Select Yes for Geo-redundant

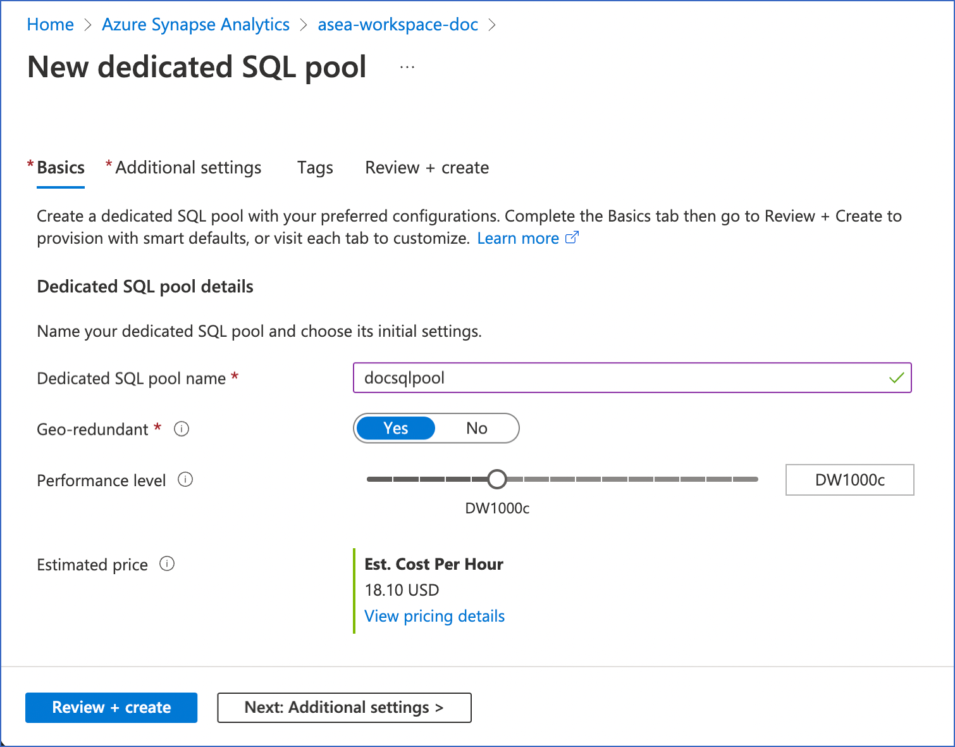[x=396, y=429]
